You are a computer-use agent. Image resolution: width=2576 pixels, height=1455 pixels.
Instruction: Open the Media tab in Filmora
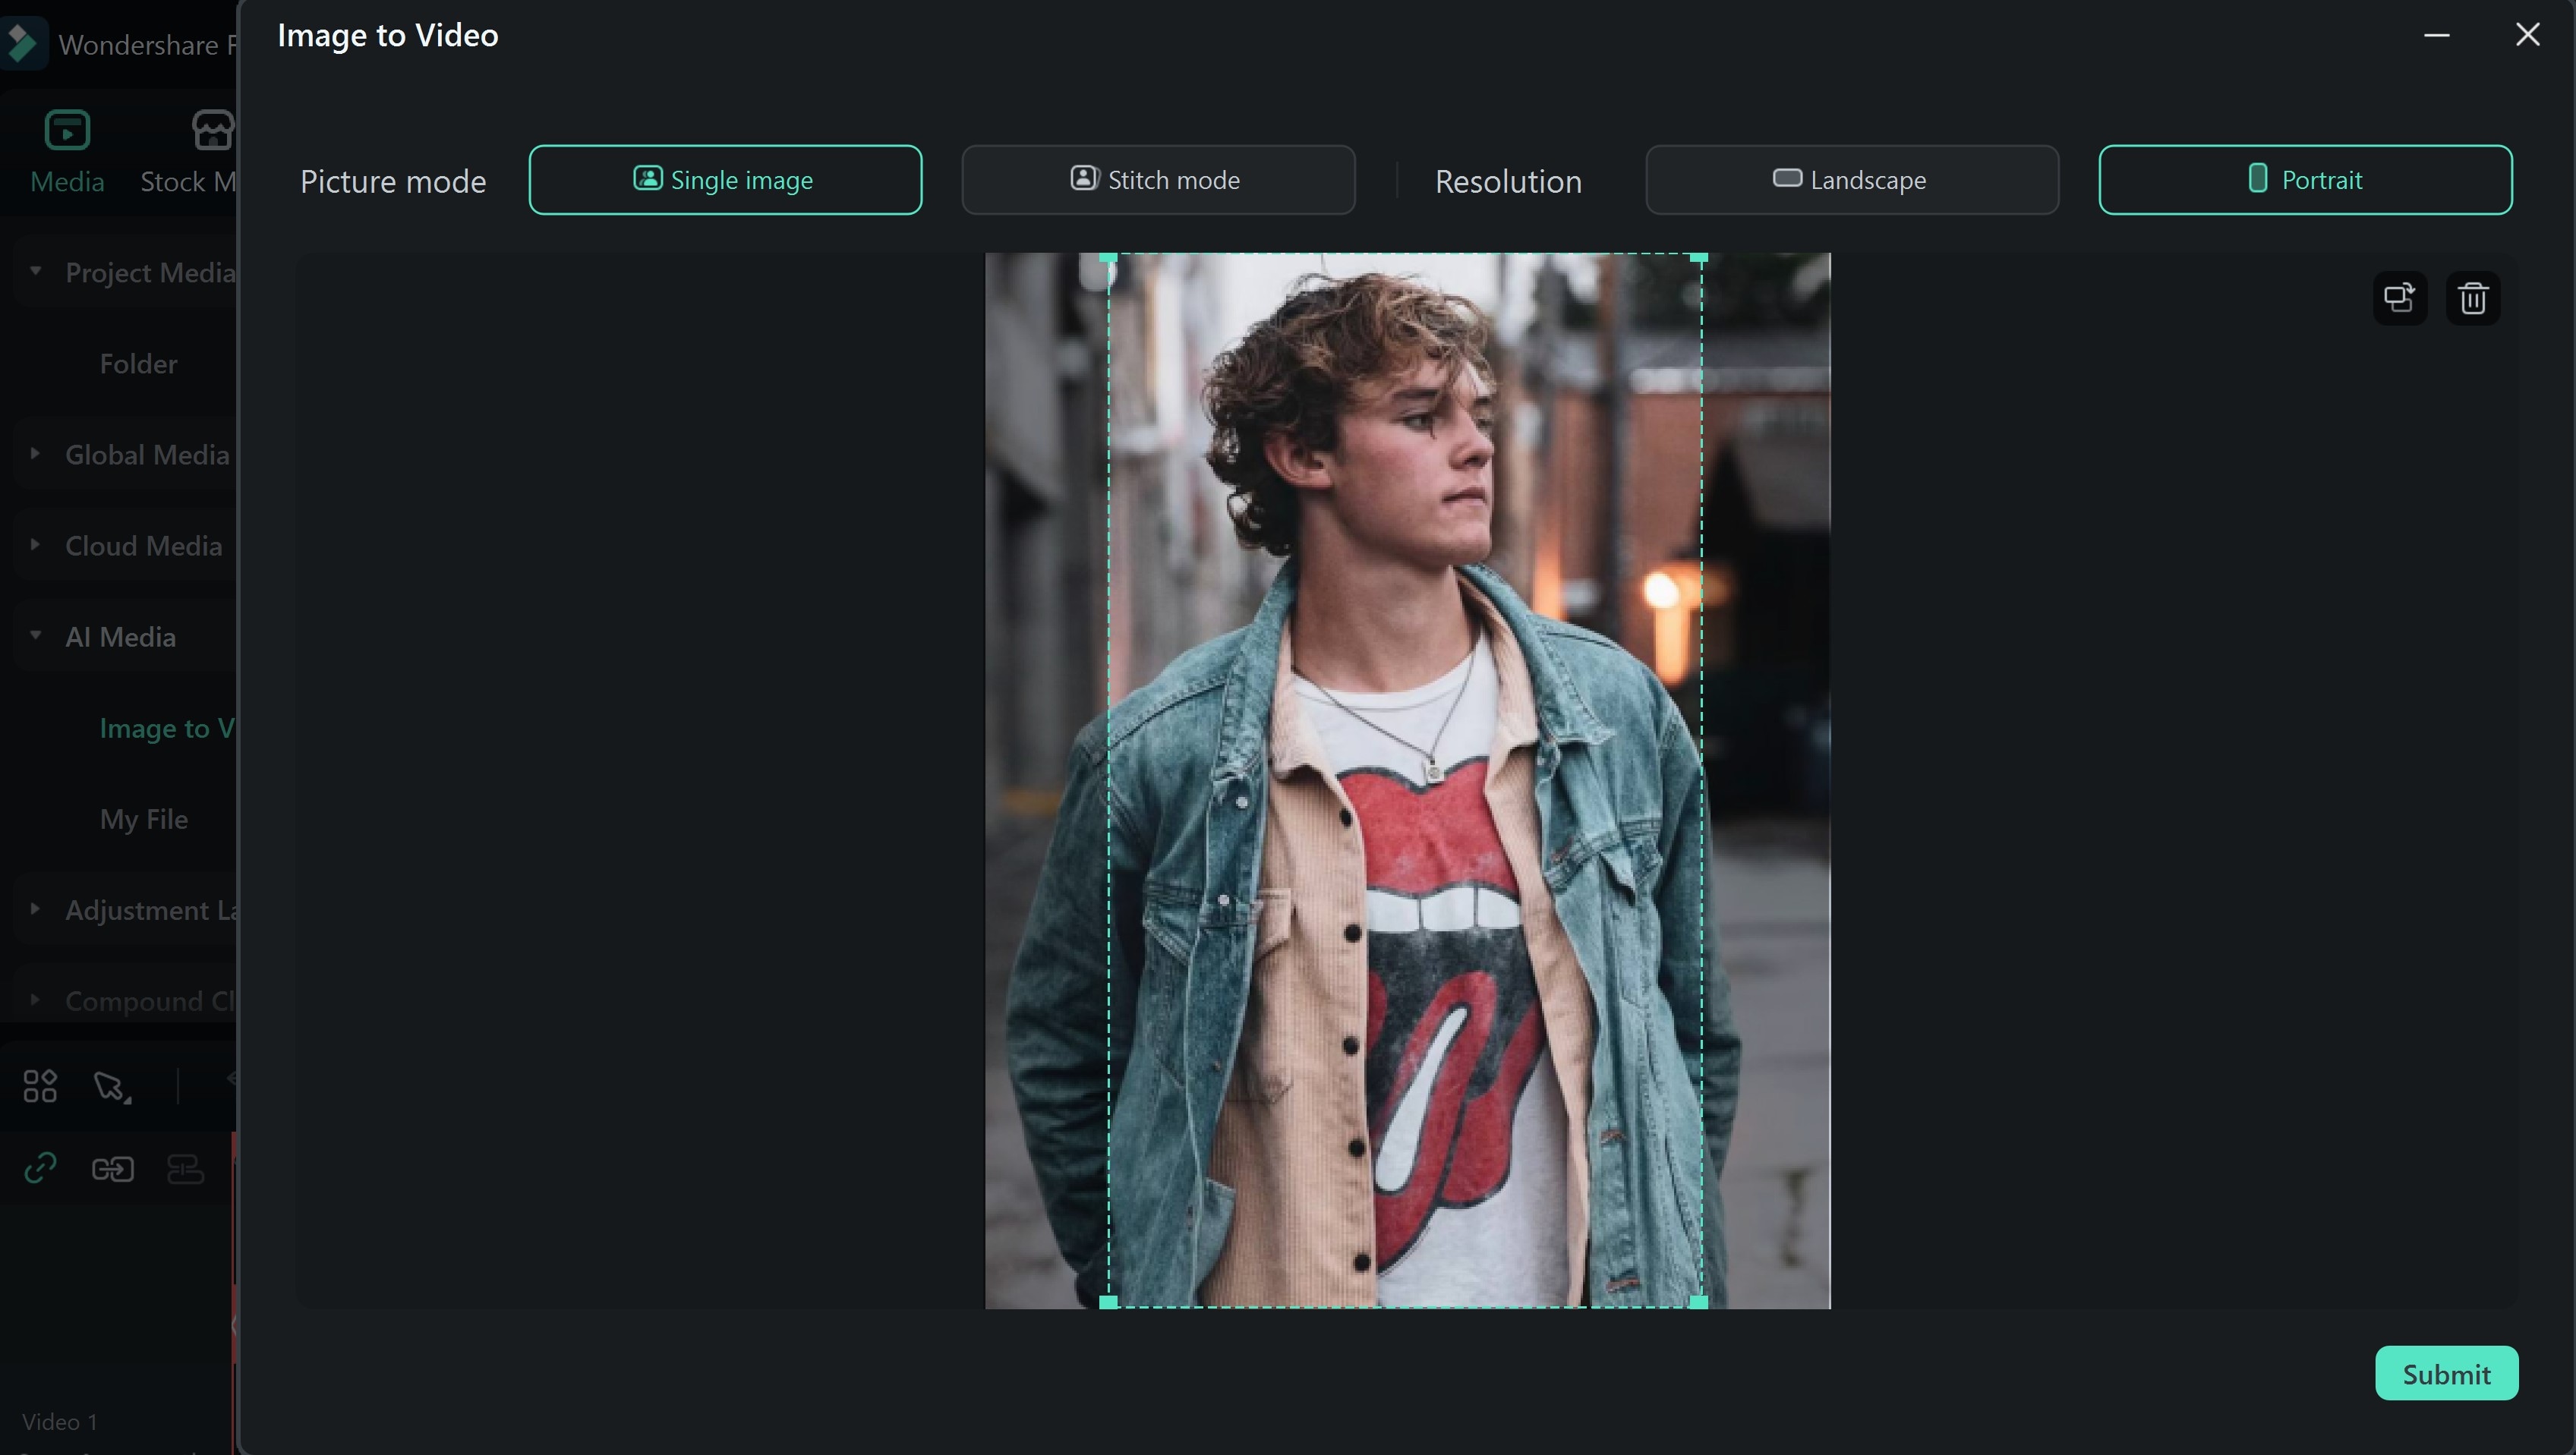point(67,152)
